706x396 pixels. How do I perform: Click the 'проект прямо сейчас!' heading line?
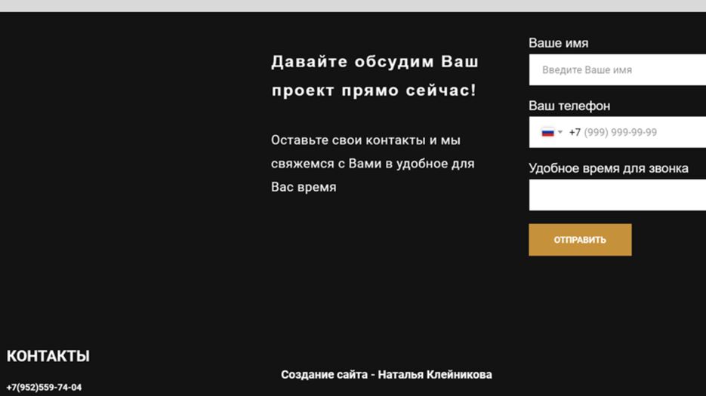(374, 91)
